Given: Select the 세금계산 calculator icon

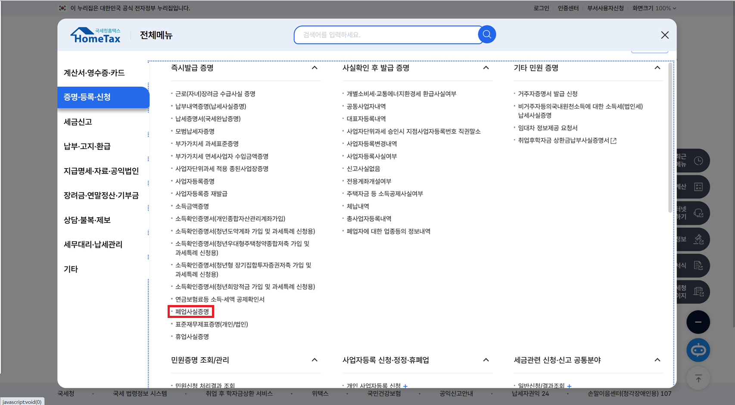Looking at the screenshot, I should [698, 187].
